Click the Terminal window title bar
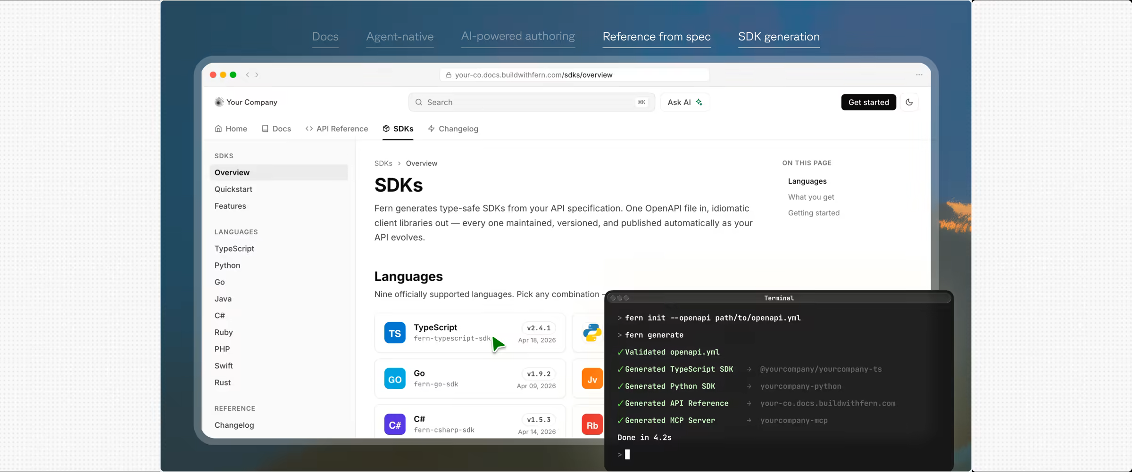 pos(779,298)
